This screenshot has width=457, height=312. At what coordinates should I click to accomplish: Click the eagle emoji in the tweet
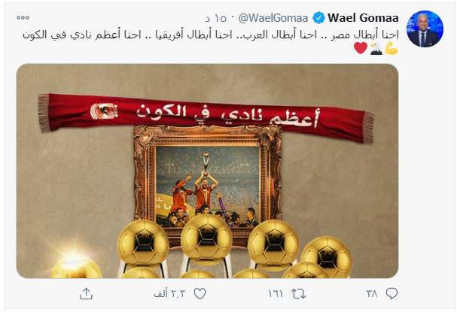[376, 49]
